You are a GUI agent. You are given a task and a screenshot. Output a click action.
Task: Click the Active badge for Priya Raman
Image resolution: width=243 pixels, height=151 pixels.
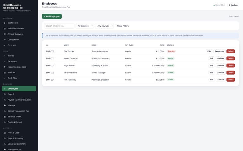(x=171, y=65)
